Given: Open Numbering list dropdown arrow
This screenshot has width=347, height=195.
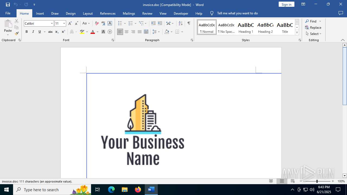Looking at the screenshot, I should [x=136, y=23].
